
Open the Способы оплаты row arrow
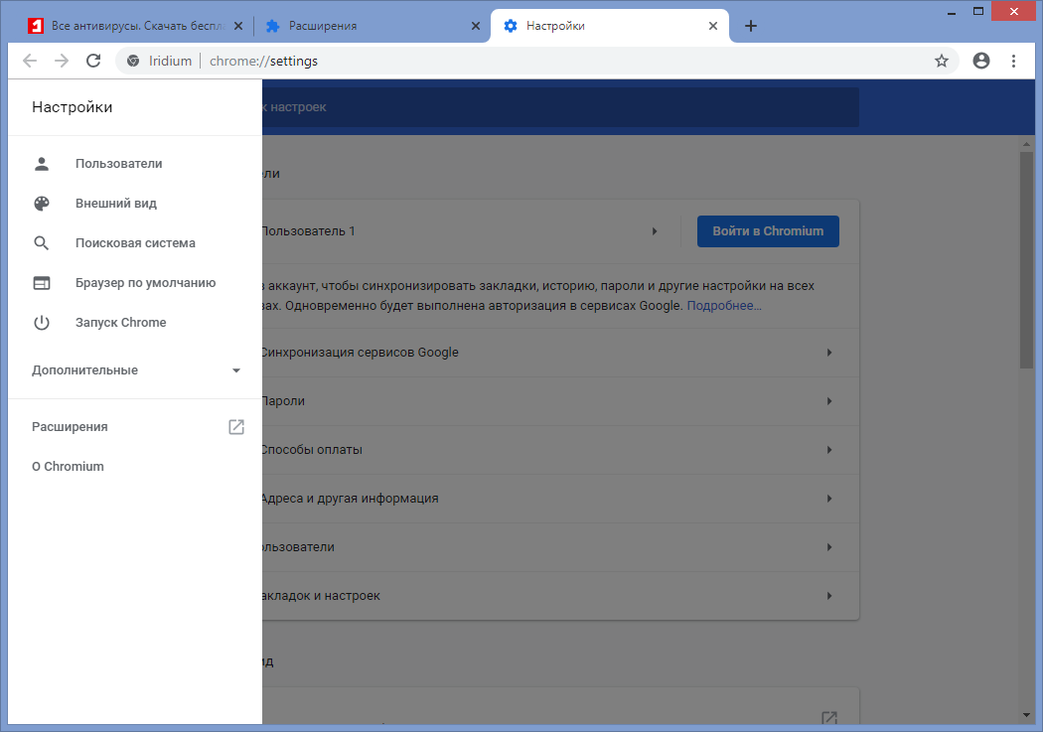pyautogui.click(x=829, y=450)
